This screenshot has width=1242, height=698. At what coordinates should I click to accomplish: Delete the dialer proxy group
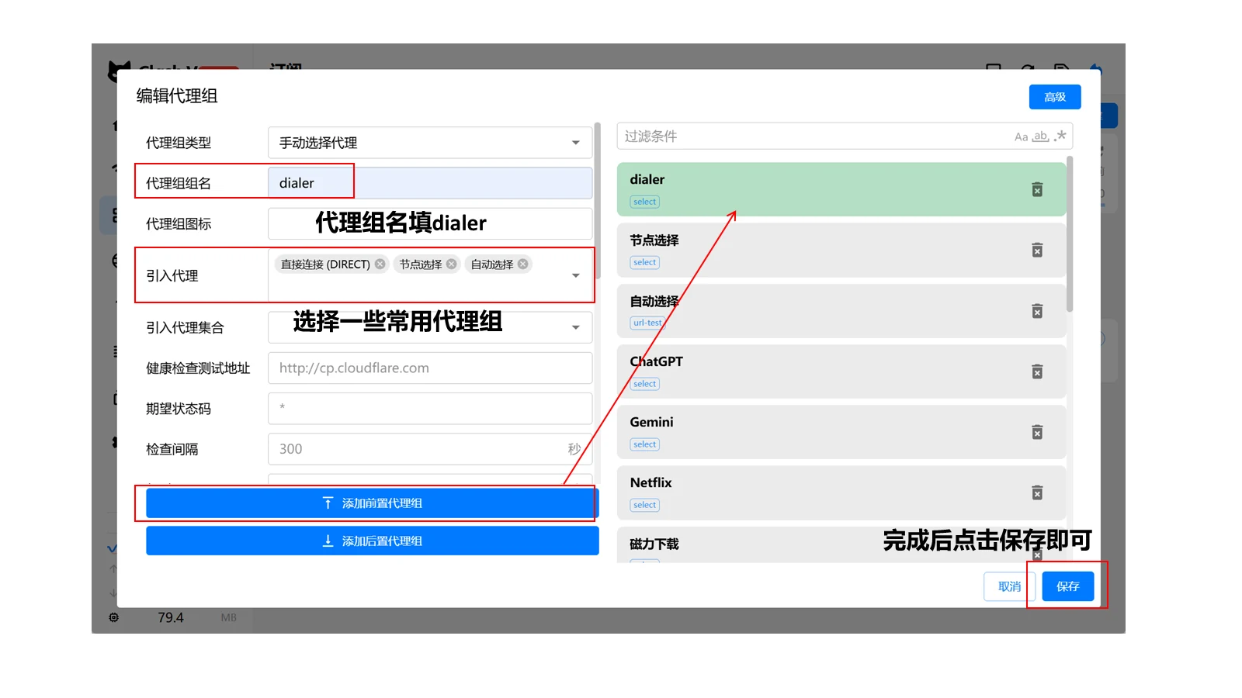coord(1037,189)
